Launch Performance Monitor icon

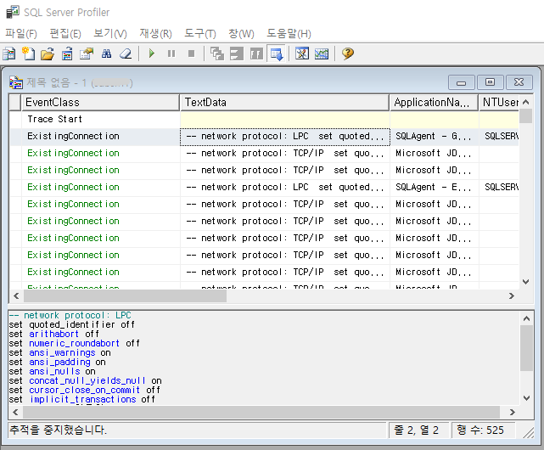click(x=322, y=53)
